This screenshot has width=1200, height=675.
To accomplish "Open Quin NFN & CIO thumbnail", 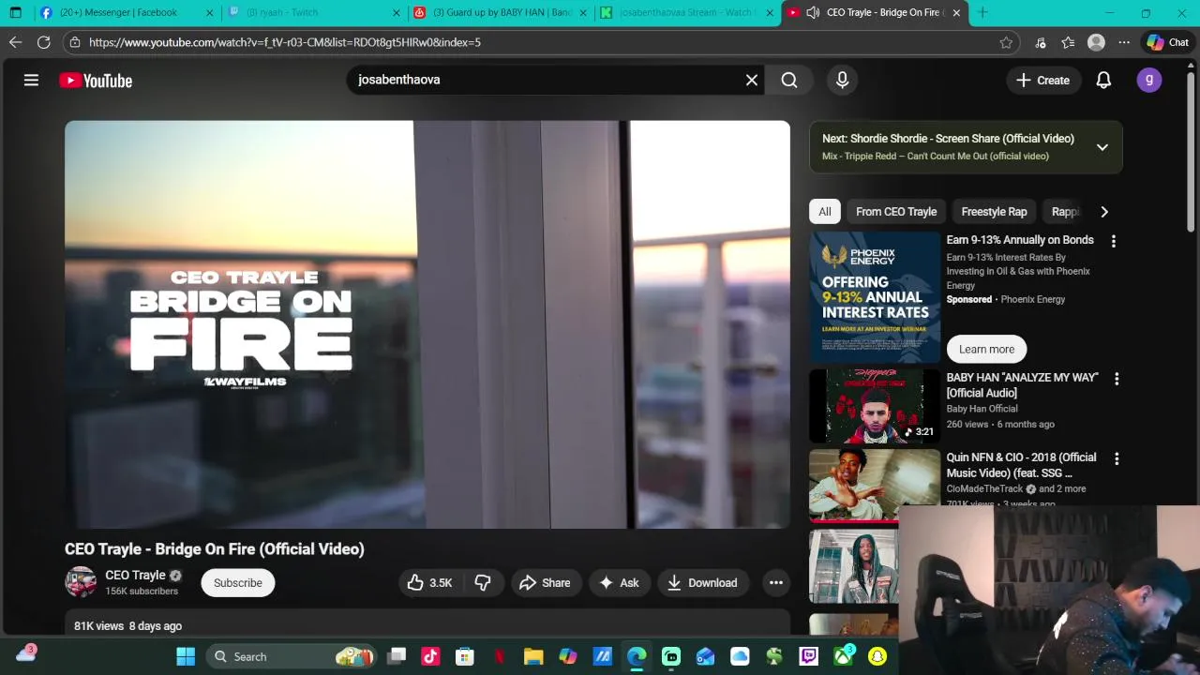I will (x=875, y=484).
